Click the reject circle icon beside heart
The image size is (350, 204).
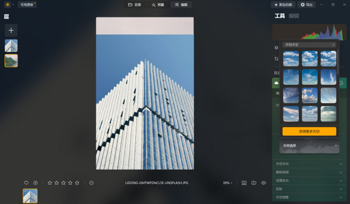click(x=36, y=183)
